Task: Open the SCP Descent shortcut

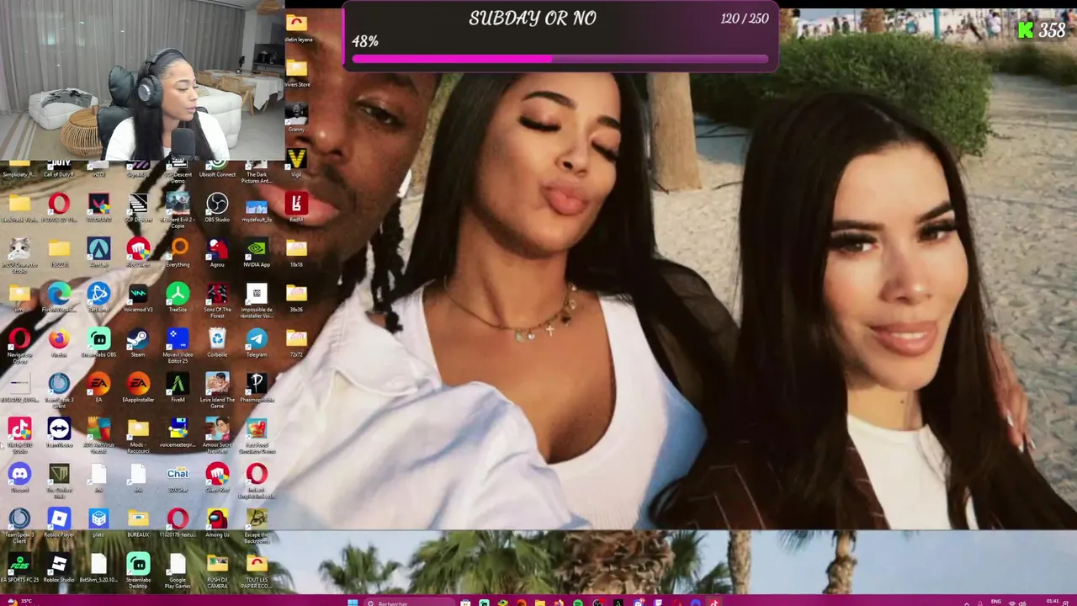Action: click(x=138, y=208)
